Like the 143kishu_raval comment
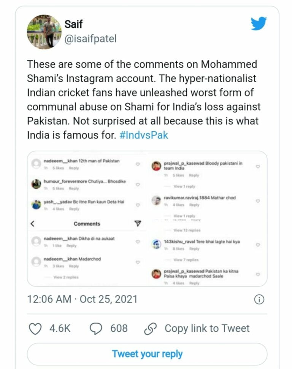This screenshot has height=369, width=292. tap(257, 245)
